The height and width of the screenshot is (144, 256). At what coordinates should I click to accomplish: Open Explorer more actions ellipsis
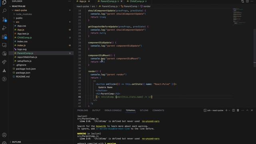point(70,1)
